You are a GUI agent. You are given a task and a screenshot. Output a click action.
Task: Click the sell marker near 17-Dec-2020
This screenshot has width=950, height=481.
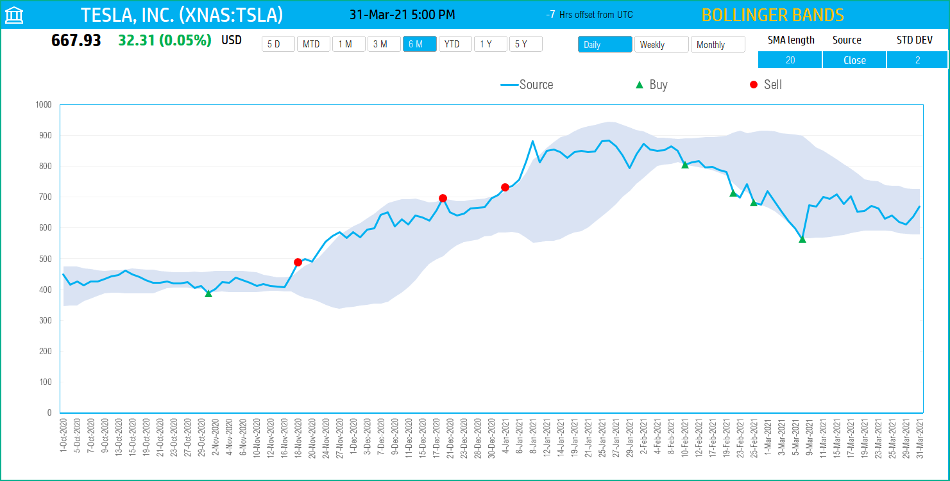tap(443, 199)
